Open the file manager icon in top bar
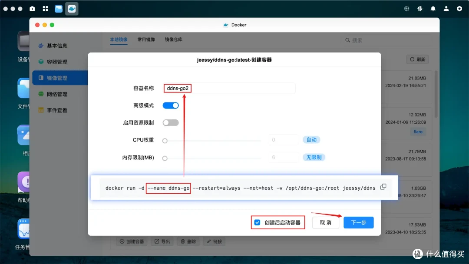This screenshot has width=469, height=264. pos(59,9)
